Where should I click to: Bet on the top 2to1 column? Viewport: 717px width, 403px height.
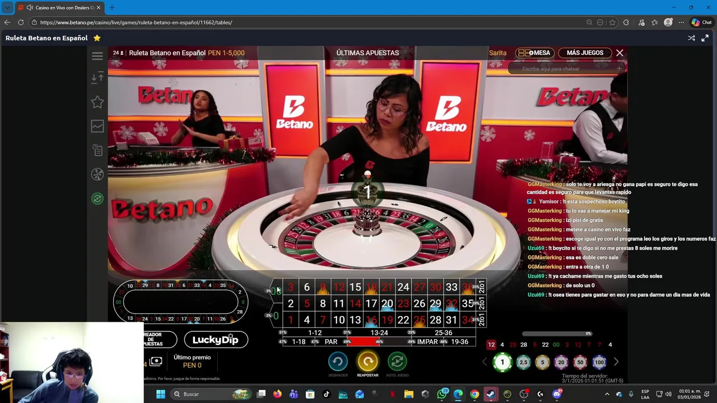[x=481, y=287]
